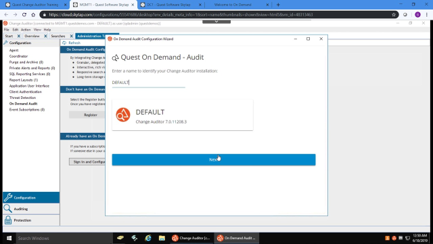The image size is (433, 244).
Task: Switch to the Start tab
Action: click(x=9, y=36)
